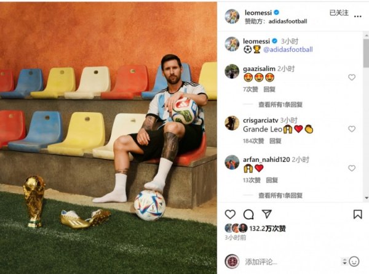Image resolution: width=369 pixels, height=274 pixels.
Task: Like the post with the heart icon
Action: (230, 214)
